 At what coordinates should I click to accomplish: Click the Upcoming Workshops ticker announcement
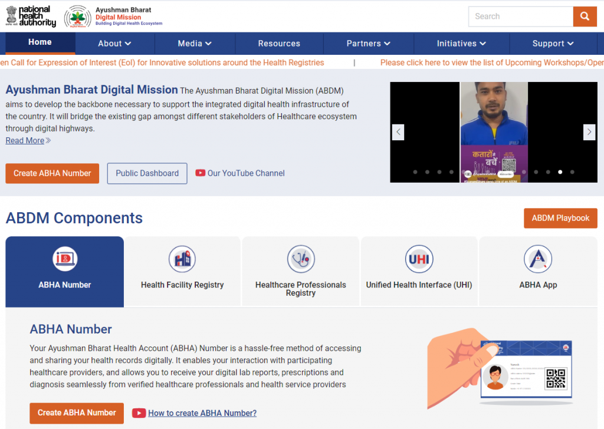click(492, 62)
